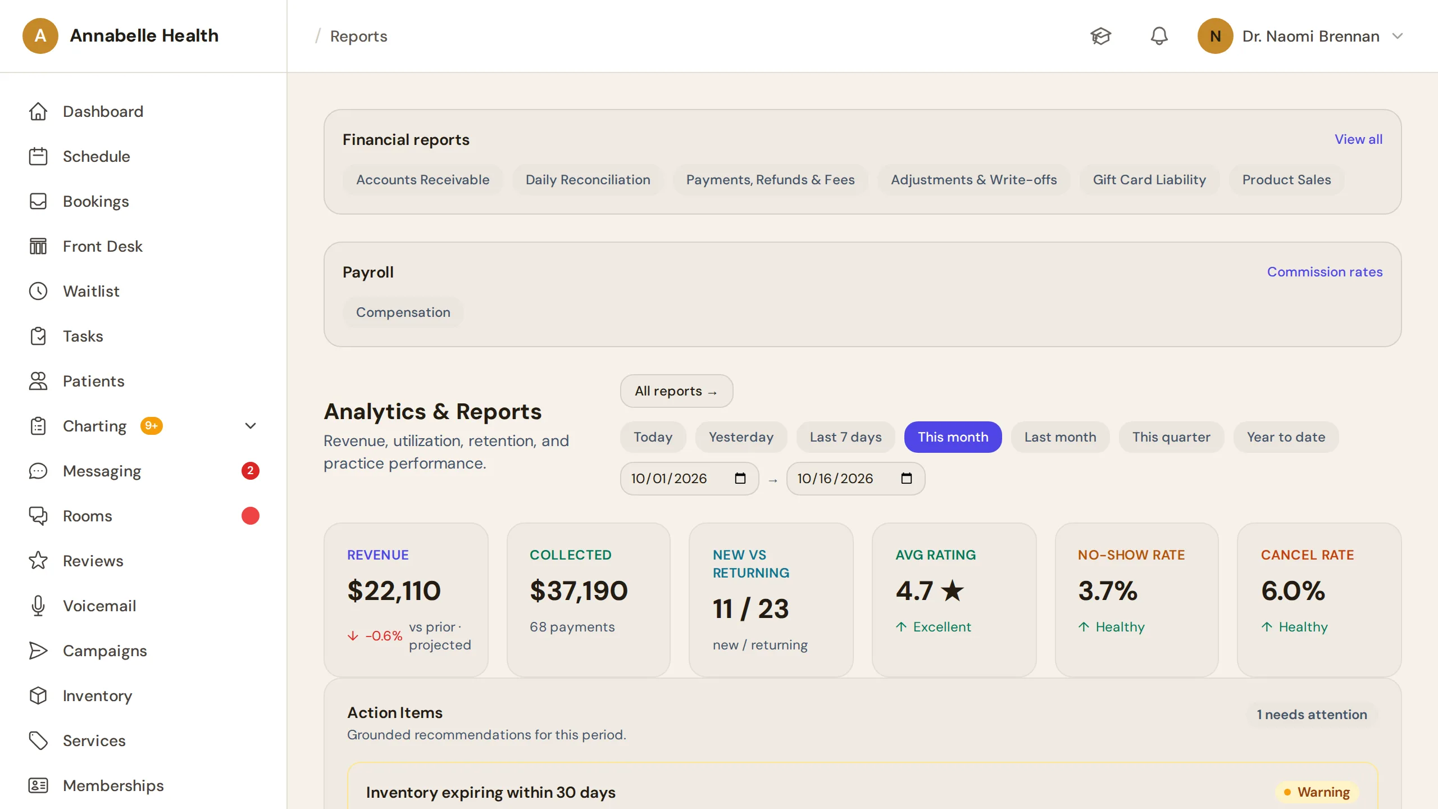Open Accounts Receivable report
Viewport: 1438px width, 809px height.
tap(422, 180)
